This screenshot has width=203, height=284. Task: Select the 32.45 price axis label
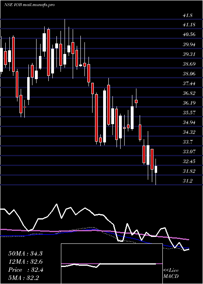point(189,161)
